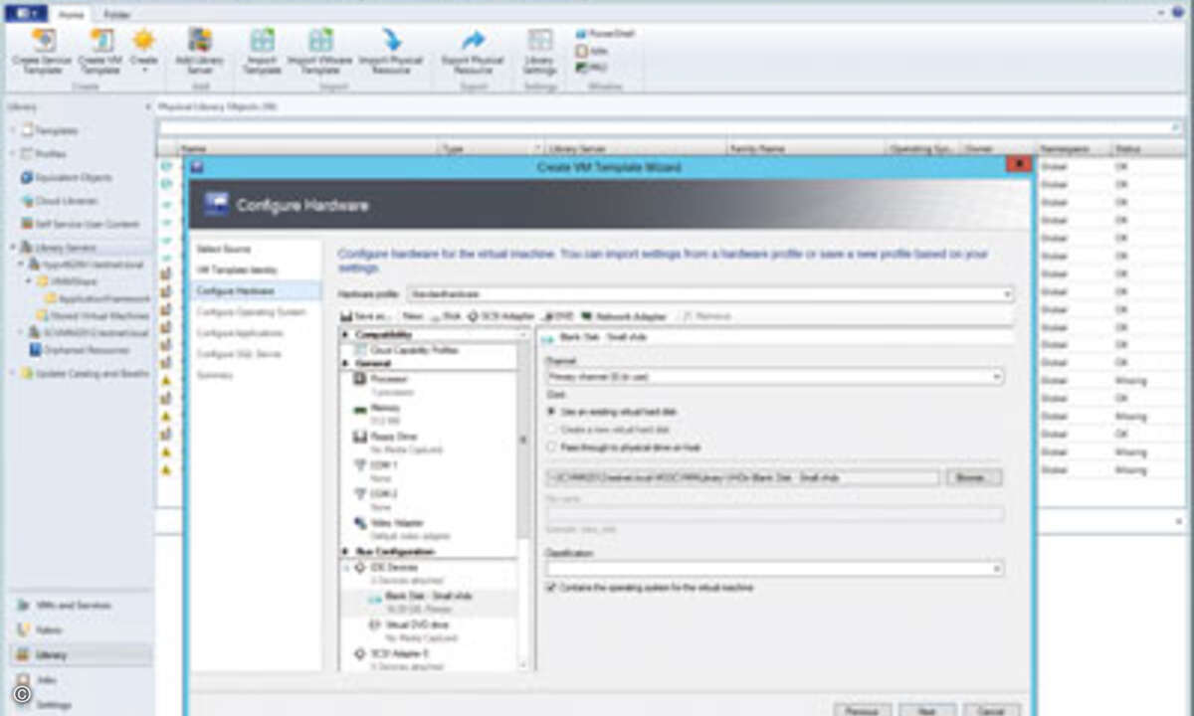Click the Next button in wizard
Image resolution: width=1194 pixels, height=716 pixels.
pyautogui.click(x=927, y=710)
